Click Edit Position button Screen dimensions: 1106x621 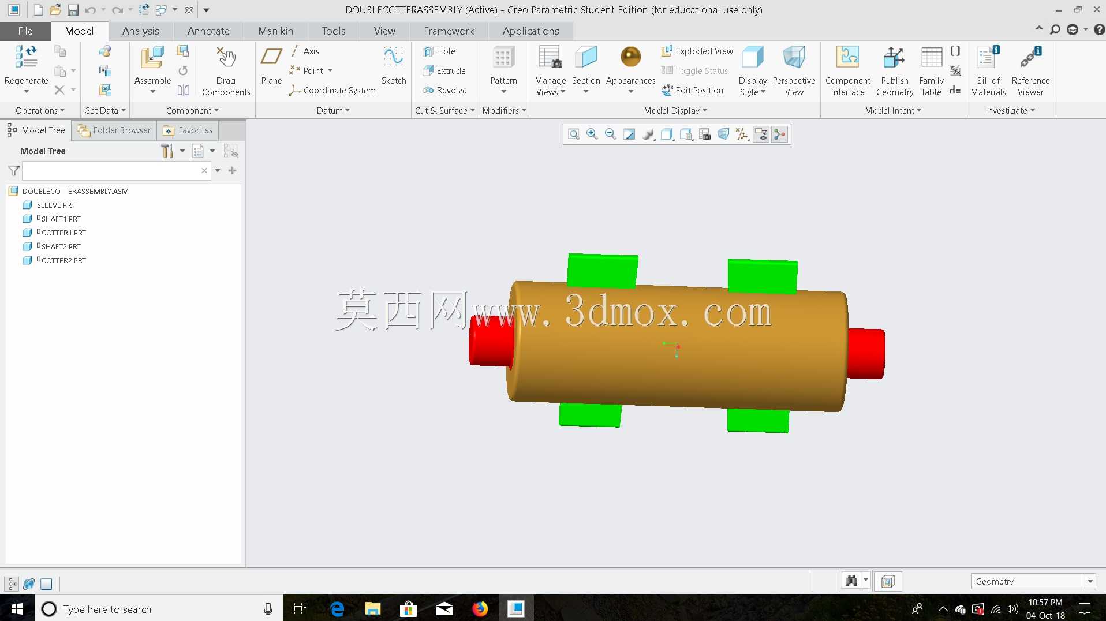[x=692, y=91]
